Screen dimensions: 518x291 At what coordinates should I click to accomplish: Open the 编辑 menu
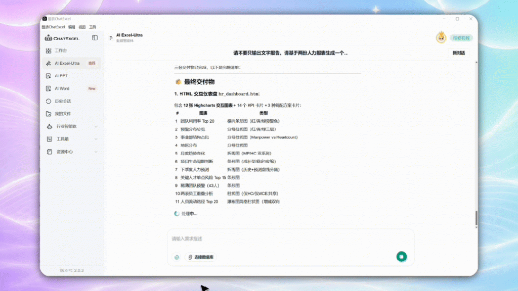[72, 27]
